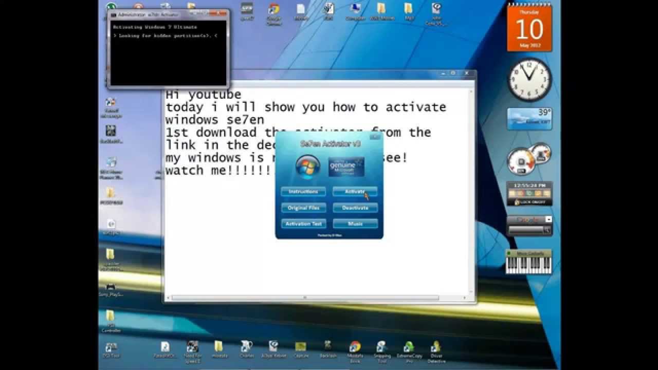Open Mozilla Book Chrome shortcut at bottom
Viewport: 658px width, 370px height.
point(355,350)
